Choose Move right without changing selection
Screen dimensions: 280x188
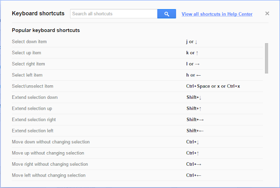(x=50, y=164)
